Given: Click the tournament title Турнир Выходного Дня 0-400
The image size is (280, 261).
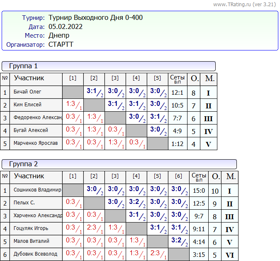Looking at the screenshot, I should point(95,18).
